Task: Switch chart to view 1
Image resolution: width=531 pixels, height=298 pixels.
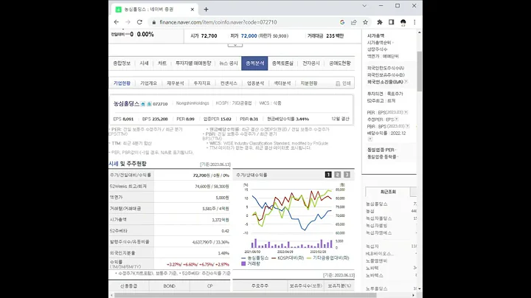Action: pyautogui.click(x=328, y=175)
